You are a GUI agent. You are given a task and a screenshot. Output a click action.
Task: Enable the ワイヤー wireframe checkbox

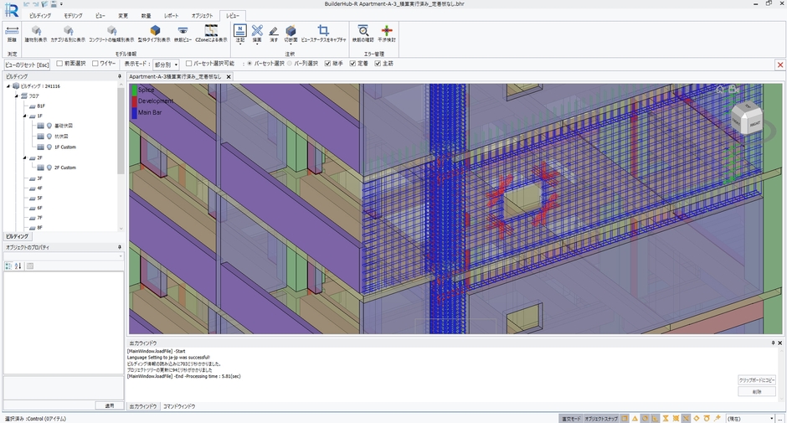[95, 64]
